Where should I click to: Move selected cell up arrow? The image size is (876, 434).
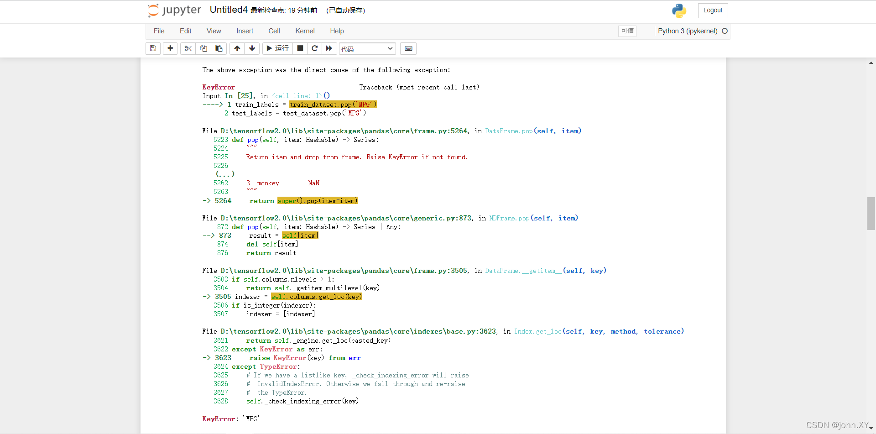pyautogui.click(x=237, y=48)
